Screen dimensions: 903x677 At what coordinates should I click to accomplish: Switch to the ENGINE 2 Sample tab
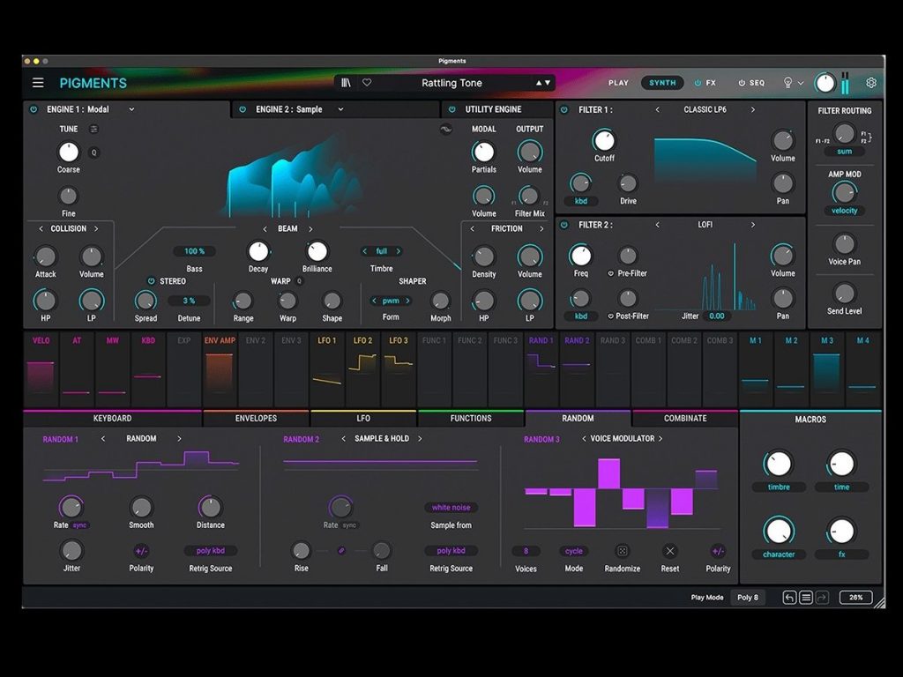(288, 109)
